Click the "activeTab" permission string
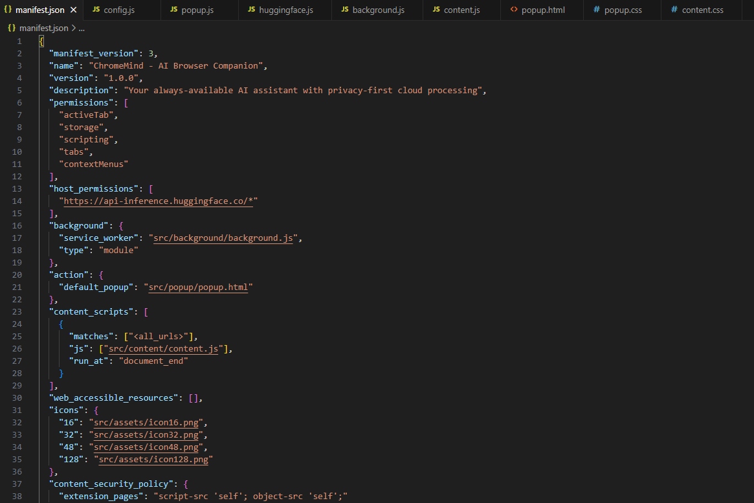 click(x=86, y=115)
